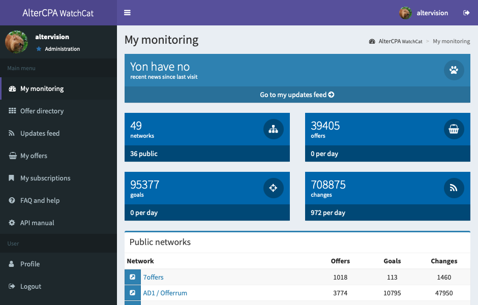Click the Offers column header

coord(340,261)
